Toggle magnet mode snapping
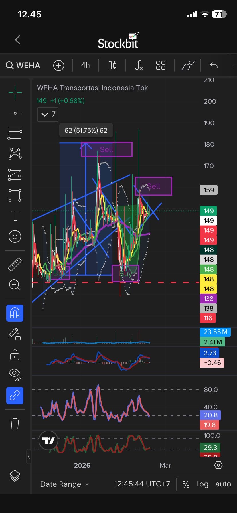Viewport: 237px width, 513px height. (15, 313)
